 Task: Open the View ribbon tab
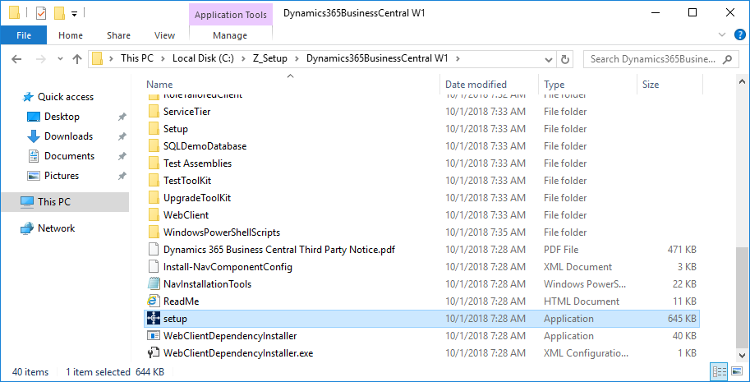coord(164,35)
